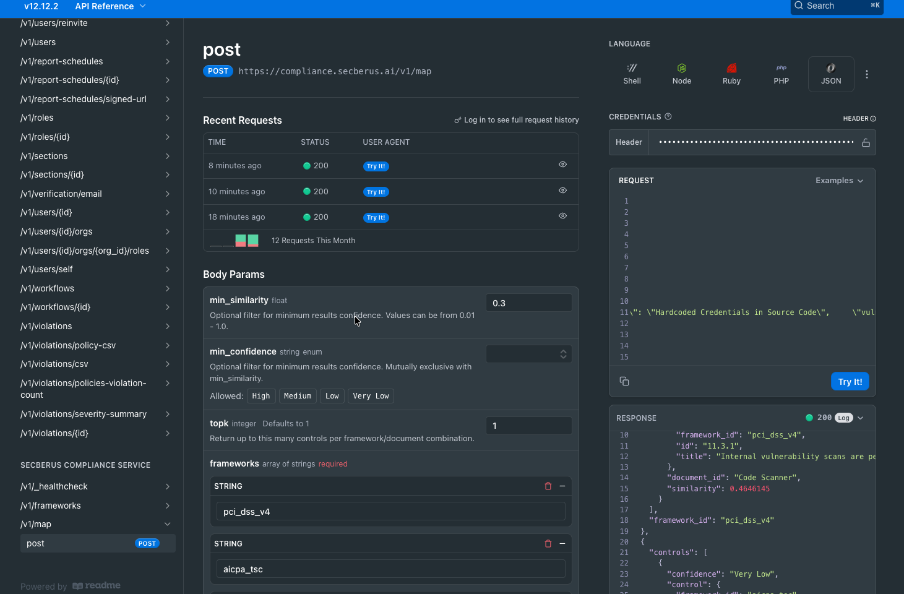Increment min_confidence using the stepper control
Screen dimensions: 904x594
coord(563,351)
